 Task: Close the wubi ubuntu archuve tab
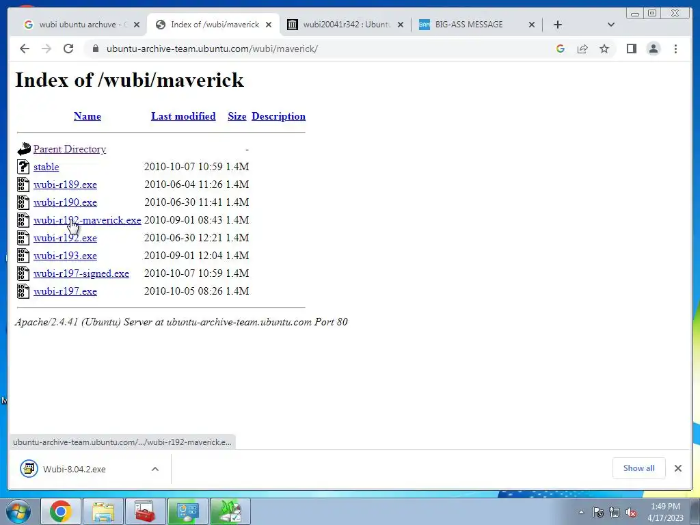click(x=137, y=25)
